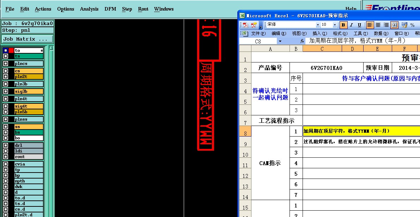This screenshot has width=420, height=217.
Task: Open 编辑(E) menu in Excel
Action: (279, 34)
